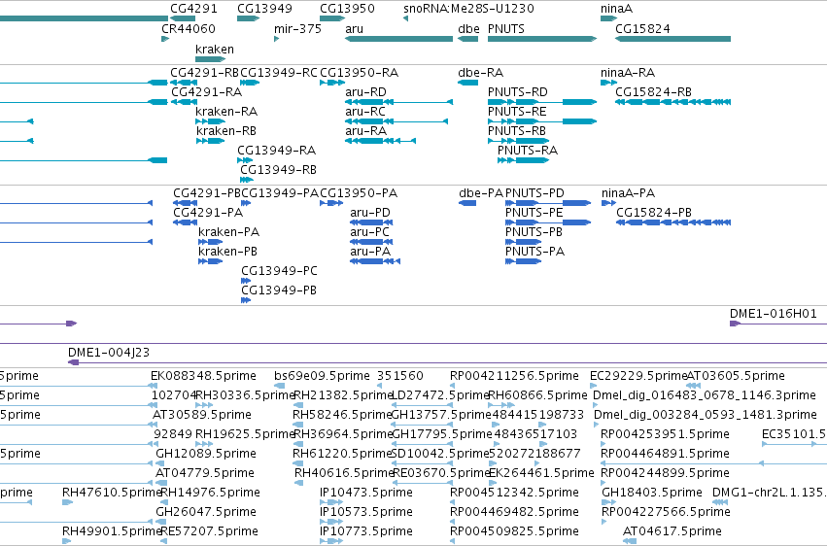Select the CR44060 arrow glyph
827x546 pixels.
165,39
